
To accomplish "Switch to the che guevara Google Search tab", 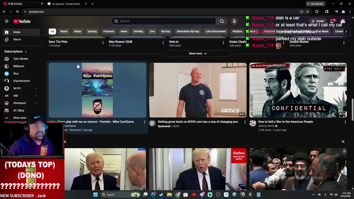I will click(66, 4).
